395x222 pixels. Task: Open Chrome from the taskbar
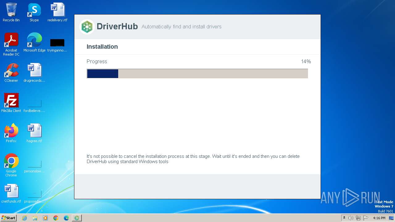coord(56,218)
